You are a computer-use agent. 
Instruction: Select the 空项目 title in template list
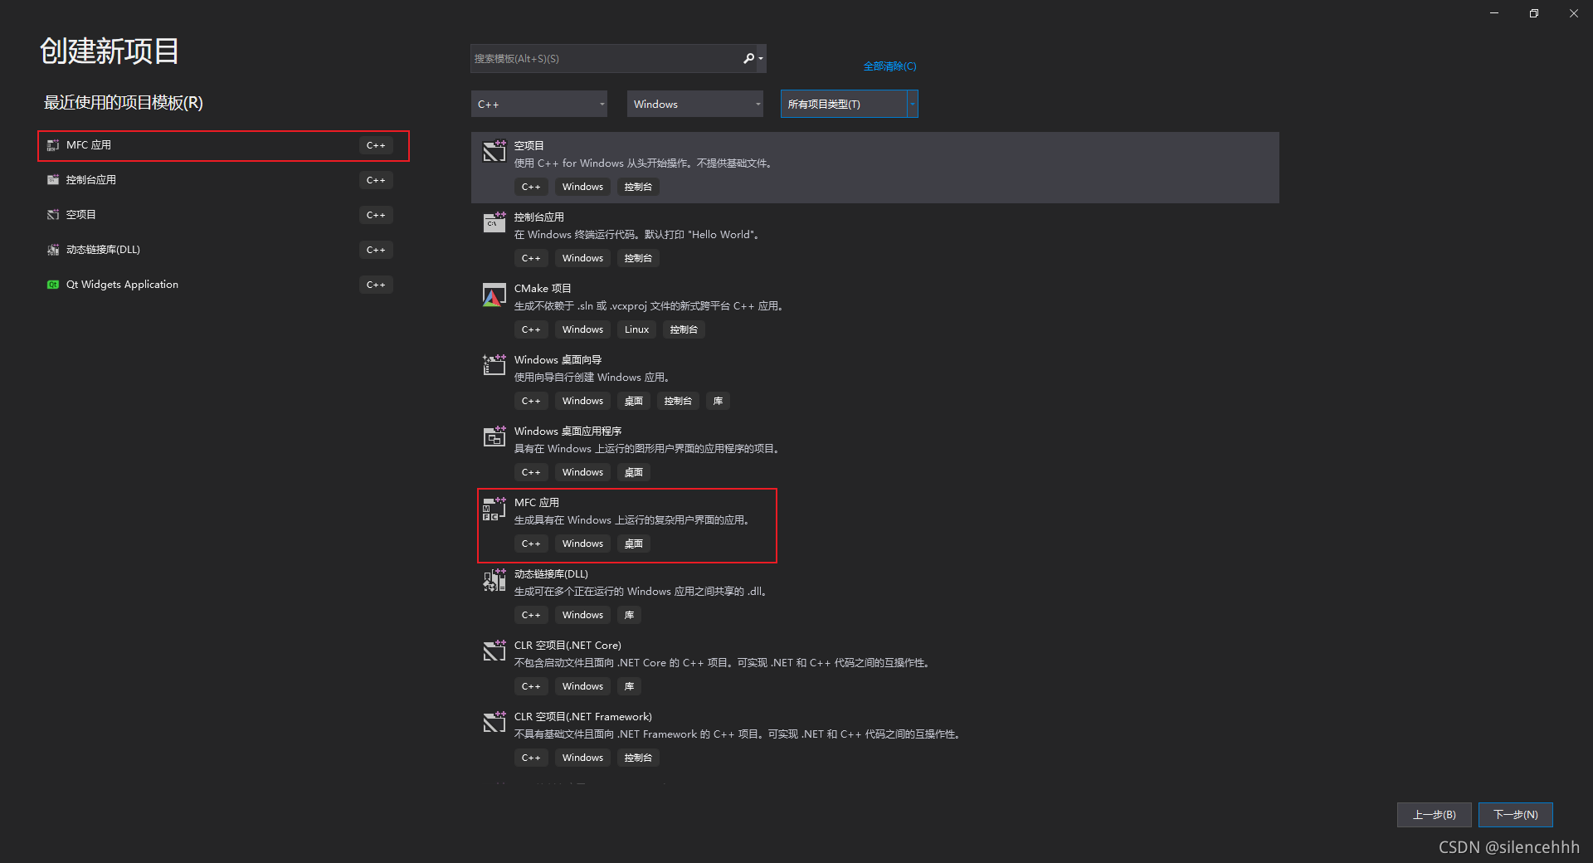click(x=529, y=145)
